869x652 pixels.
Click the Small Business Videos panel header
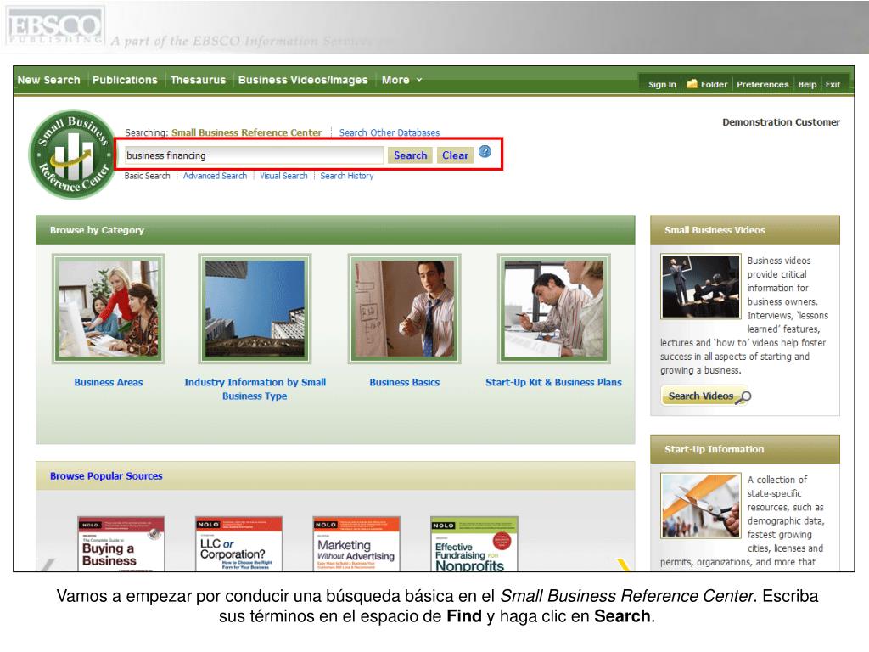[x=745, y=230]
